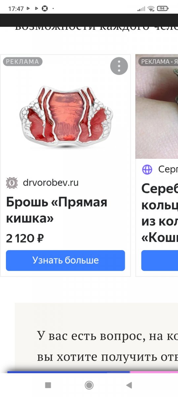The width and height of the screenshot is (178, 397).
Task: Tap the ring photo in second ad
Action: pos(157,107)
